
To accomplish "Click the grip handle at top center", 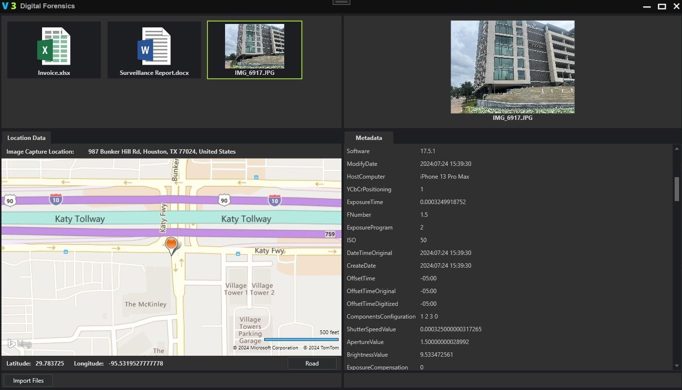I will (341, 2).
